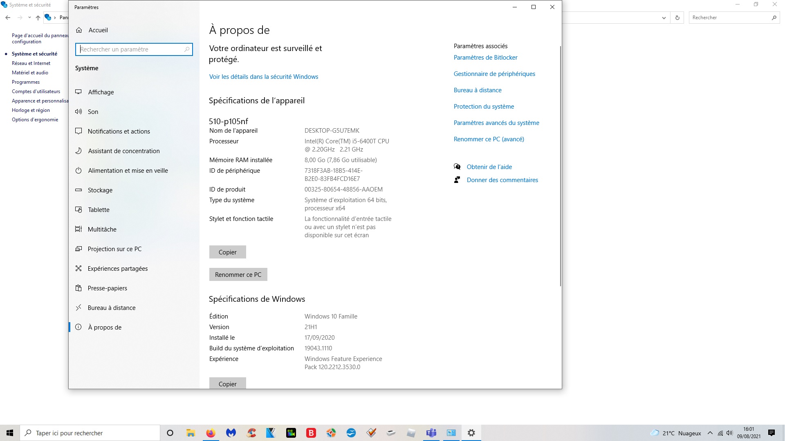Click taskbar search box Taper ici pour rechercher
Screen dimensions: 785x441
tap(90, 433)
